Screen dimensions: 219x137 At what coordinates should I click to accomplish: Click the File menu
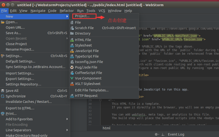click(4, 11)
